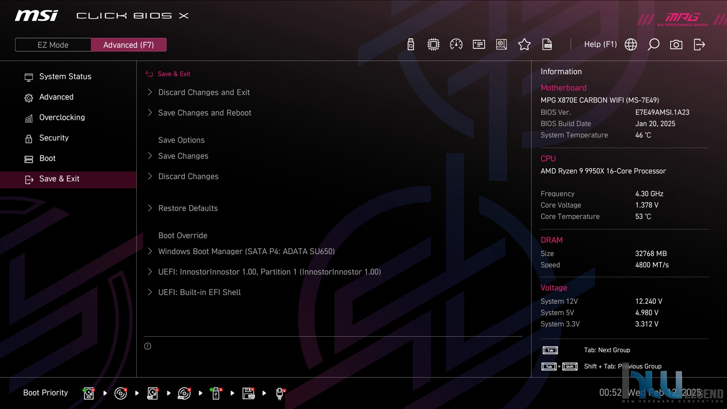Select the CD/DVD drive in Boot Priority
Viewport: 727px width, 409px height.
coord(121,393)
